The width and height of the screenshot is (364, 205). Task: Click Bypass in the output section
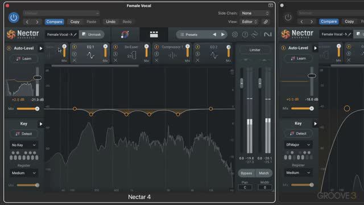(246, 173)
